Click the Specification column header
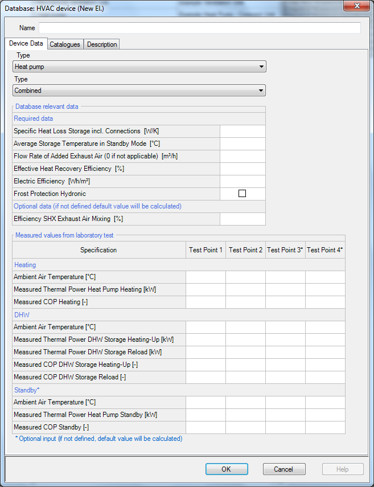Image resolution: width=374 pixels, height=487 pixels. coord(99,250)
